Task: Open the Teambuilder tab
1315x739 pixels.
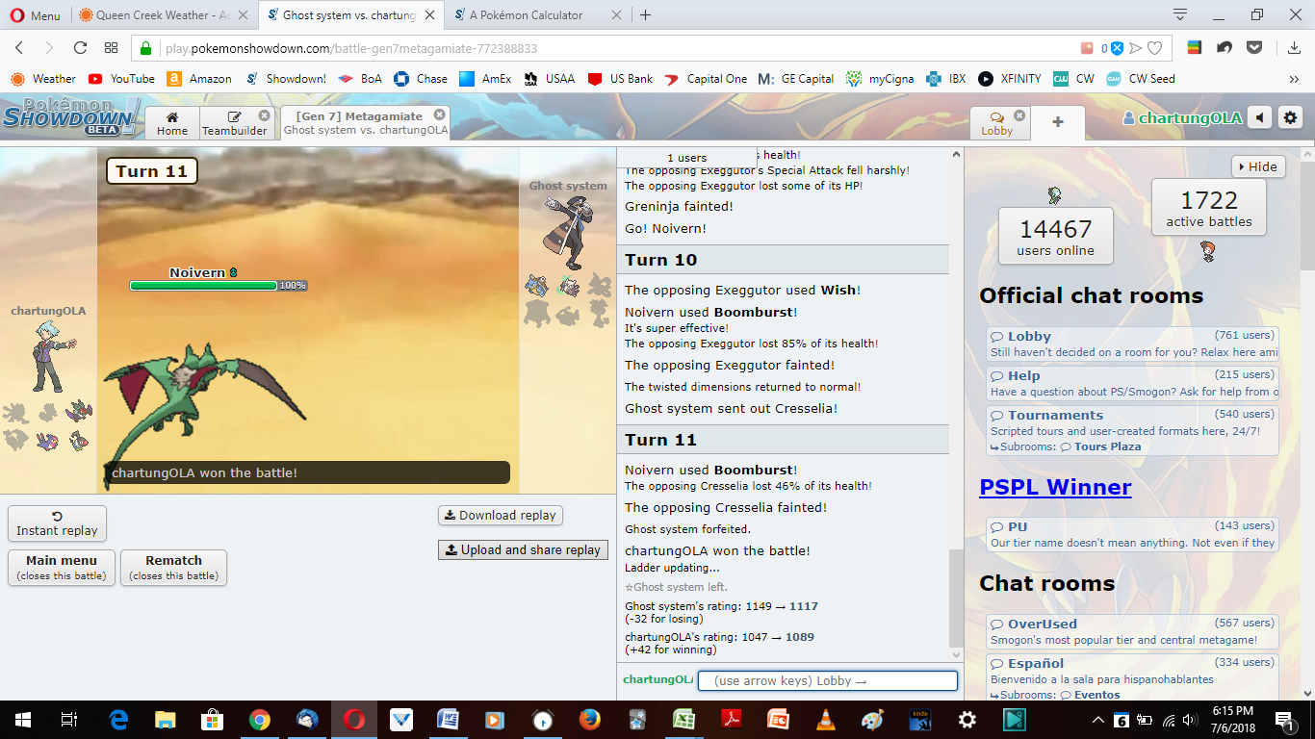Action: point(235,123)
